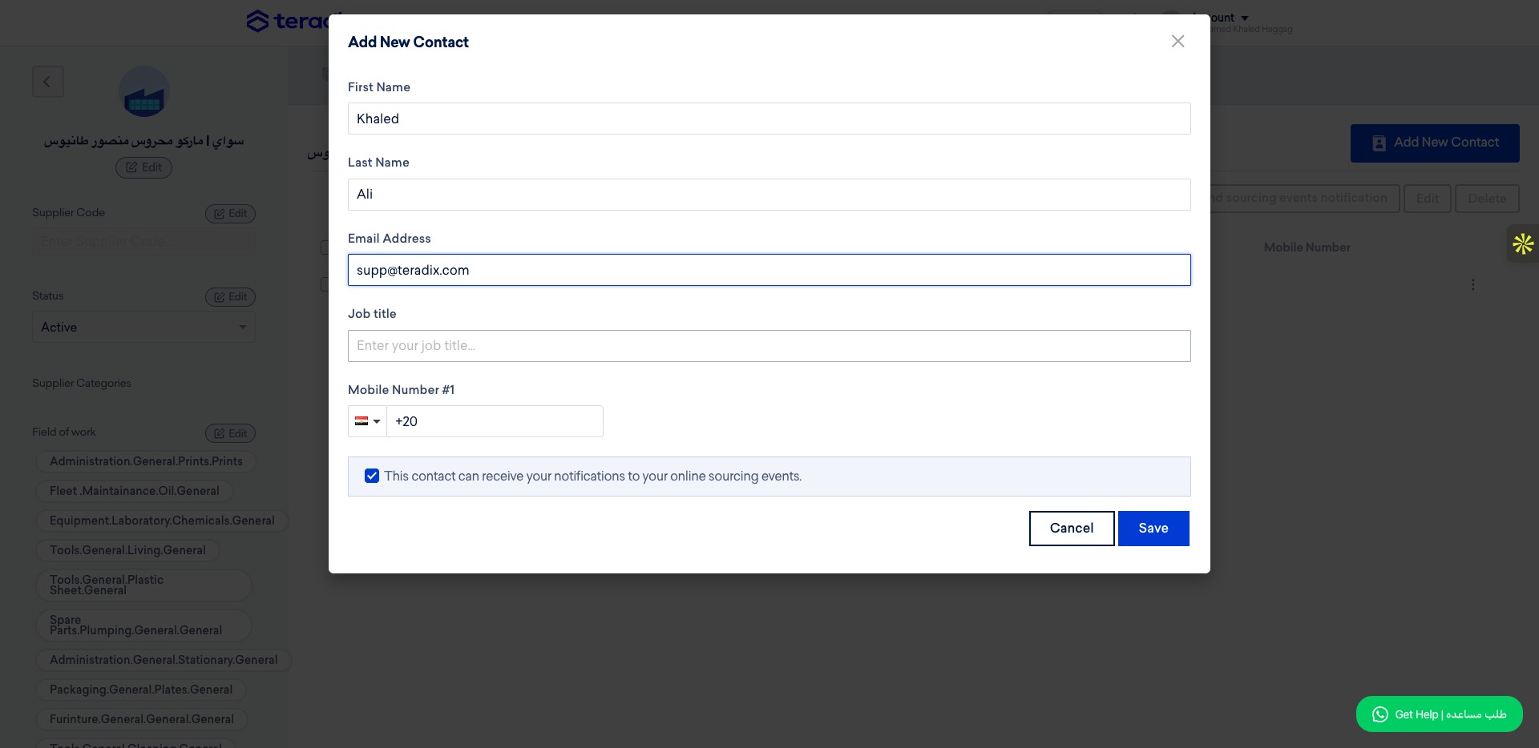Edit the Field of work section
1539x748 pixels.
230,433
